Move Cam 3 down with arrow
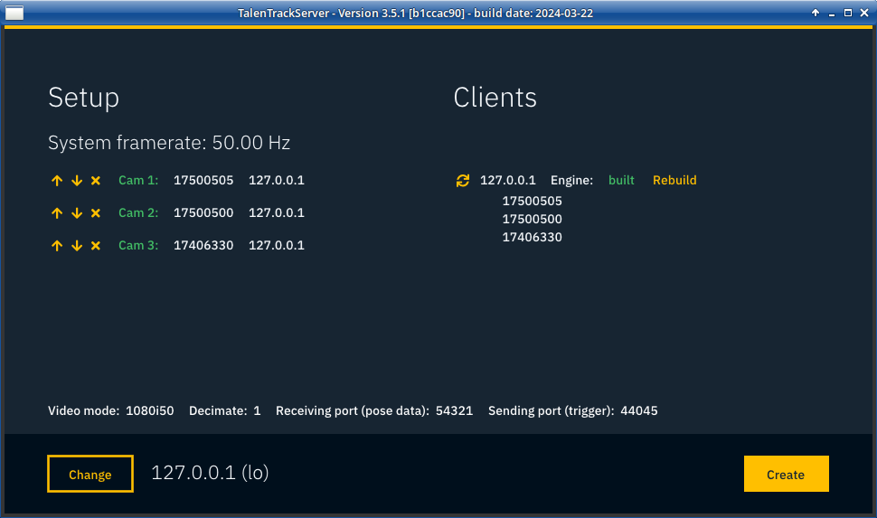 click(x=76, y=246)
